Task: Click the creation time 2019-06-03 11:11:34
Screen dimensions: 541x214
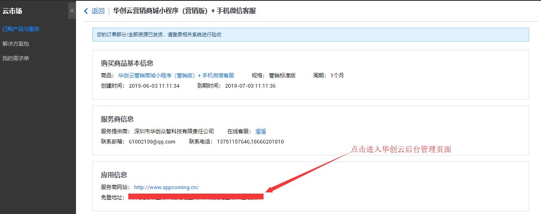Action: click(154, 86)
